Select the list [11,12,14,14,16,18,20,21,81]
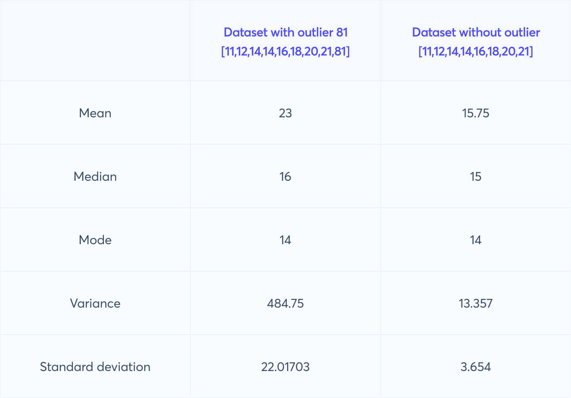 point(285,51)
